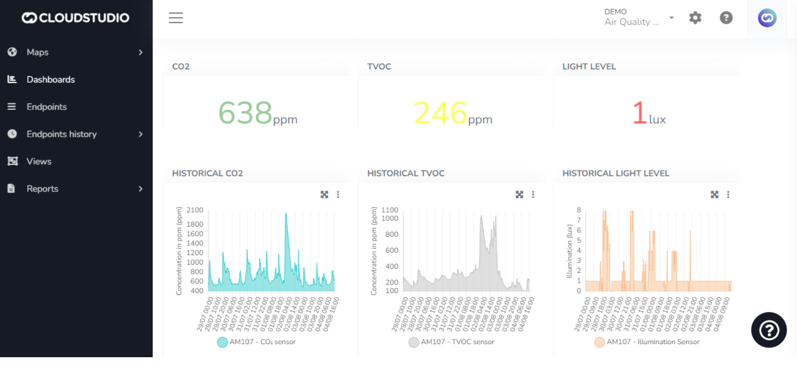
Task: Expand Historical CO2 chart to fullscreen
Action: tap(324, 195)
